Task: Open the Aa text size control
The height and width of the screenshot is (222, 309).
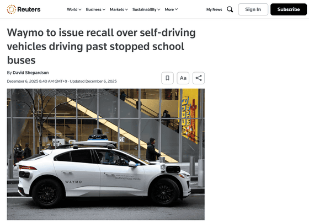Action: [x=183, y=78]
